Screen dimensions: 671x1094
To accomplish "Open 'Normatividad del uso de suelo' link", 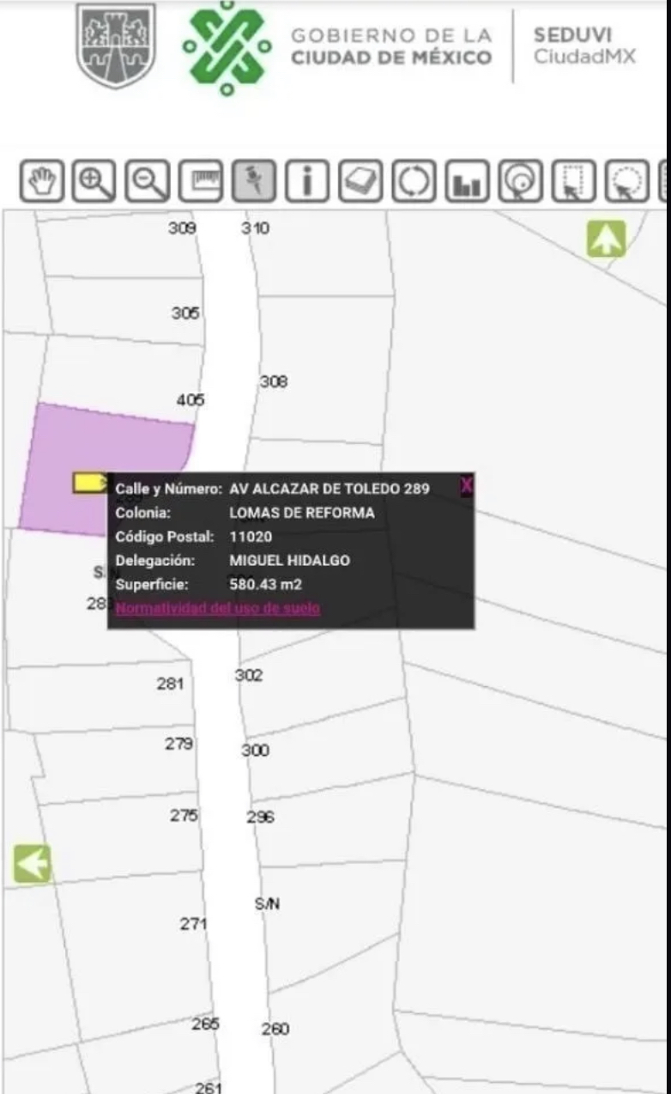I will pyautogui.click(x=218, y=608).
